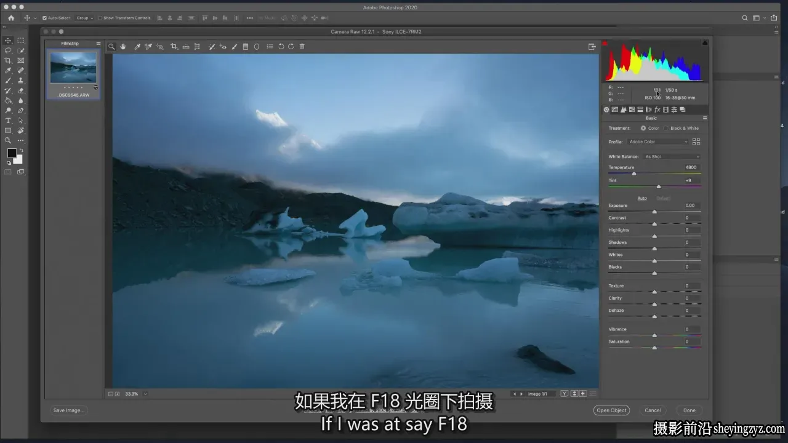The height and width of the screenshot is (443, 788).
Task: Open the Tone Curve panel tab
Action: (614, 110)
